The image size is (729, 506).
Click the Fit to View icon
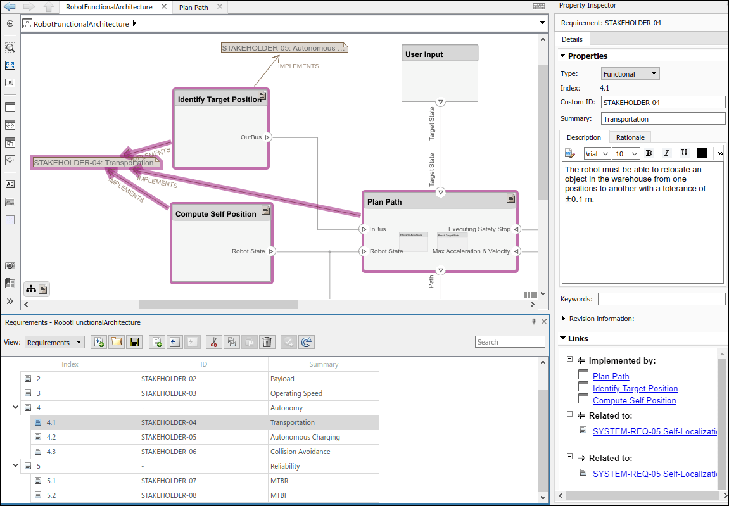10,65
